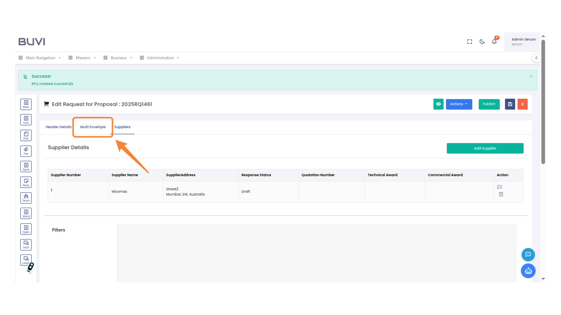The image size is (561, 315).
Task: Switch to the Multi Envelope tab
Action: pos(93,127)
